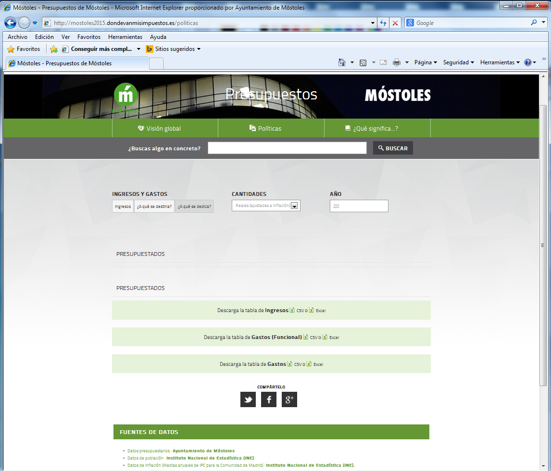This screenshot has height=471, width=551.
Task: Click the Facebook share icon
Action: 269,399
